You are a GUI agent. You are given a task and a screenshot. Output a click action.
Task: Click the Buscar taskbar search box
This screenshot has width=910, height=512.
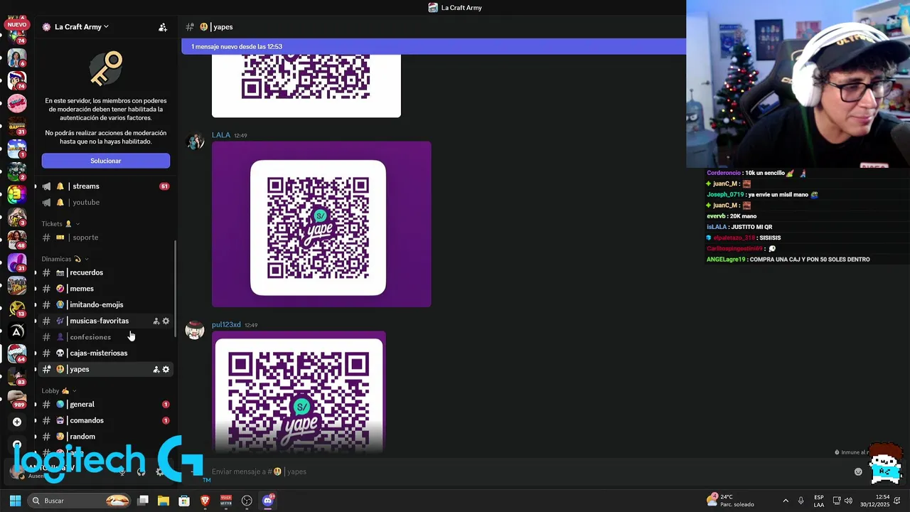click(80, 501)
